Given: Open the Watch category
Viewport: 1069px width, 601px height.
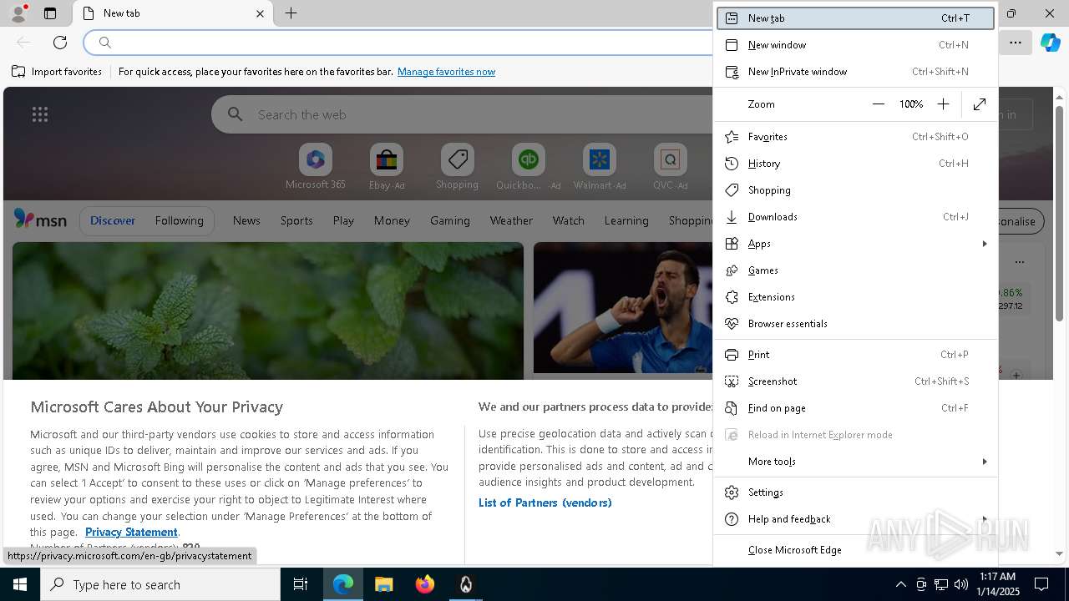Looking at the screenshot, I should (569, 220).
